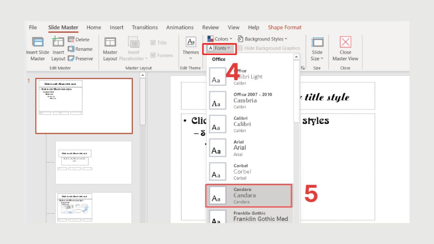Open the Shape Format tab
The image size is (434, 244).
pyautogui.click(x=284, y=27)
